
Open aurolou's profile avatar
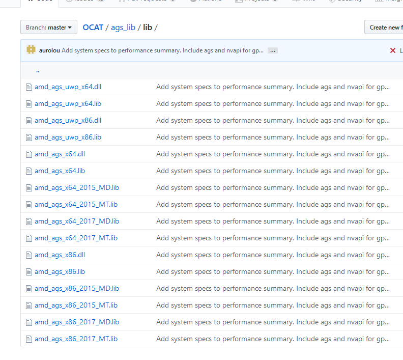[31, 49]
